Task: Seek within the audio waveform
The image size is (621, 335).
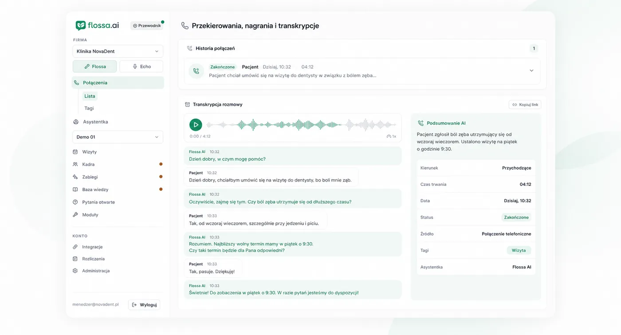Action: [x=301, y=125]
